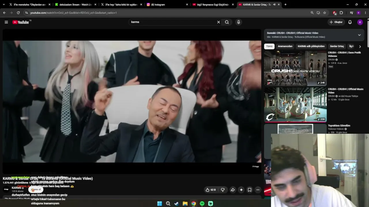Share the video using the arrow icon
This screenshot has height=207, width=369.
(233, 190)
